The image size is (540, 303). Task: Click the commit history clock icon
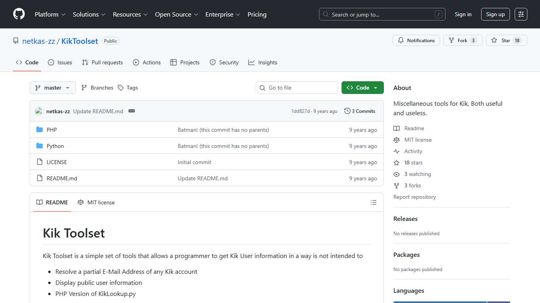(347, 111)
